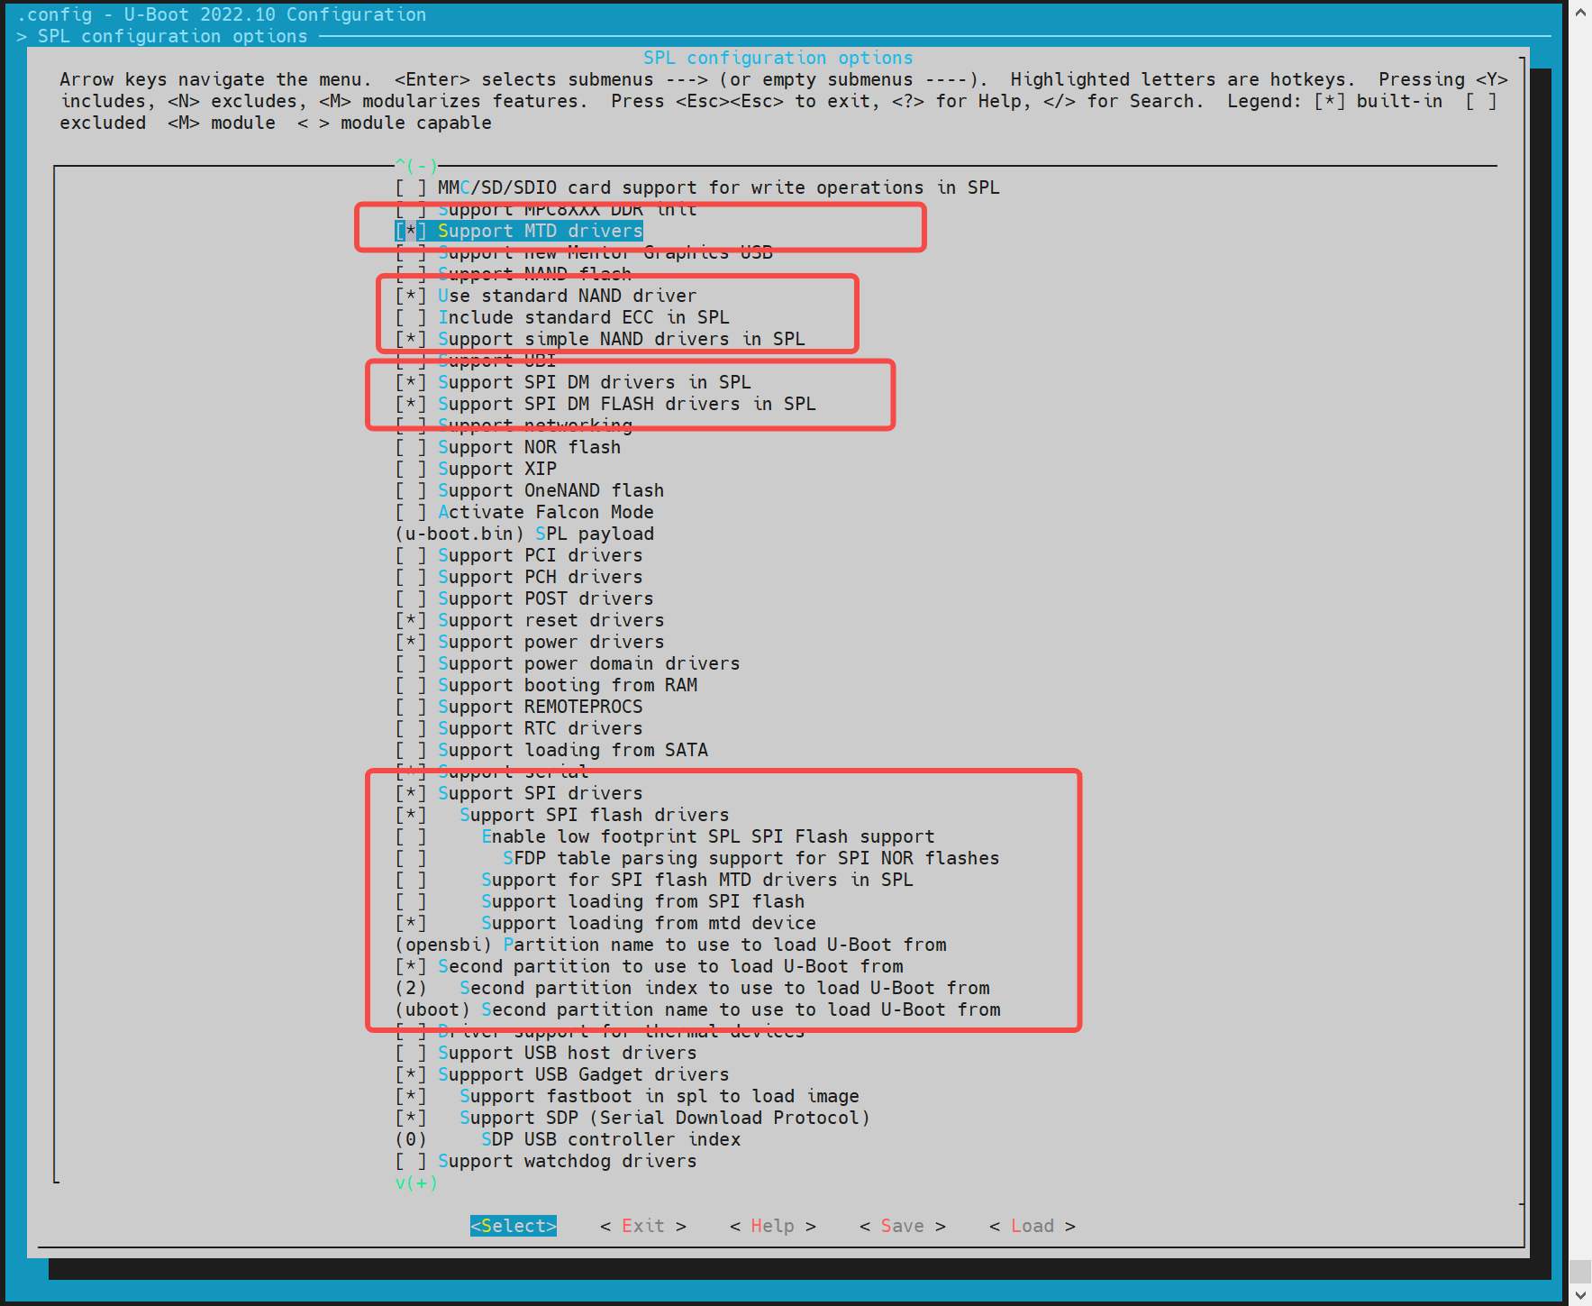Screen dimensions: 1592x1306
Task: Toggle the Support MTD drivers checkbox
Action: coord(411,231)
